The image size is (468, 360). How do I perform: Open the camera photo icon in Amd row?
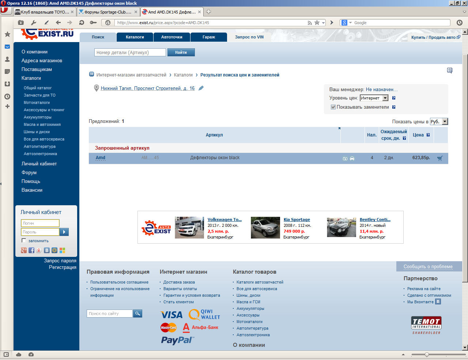pos(345,158)
